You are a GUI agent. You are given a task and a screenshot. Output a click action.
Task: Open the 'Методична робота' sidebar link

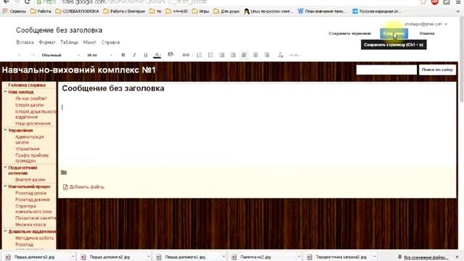pos(34,239)
